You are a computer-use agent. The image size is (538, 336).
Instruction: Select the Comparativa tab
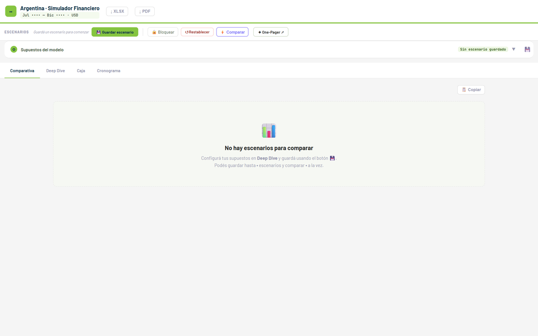pos(22,71)
